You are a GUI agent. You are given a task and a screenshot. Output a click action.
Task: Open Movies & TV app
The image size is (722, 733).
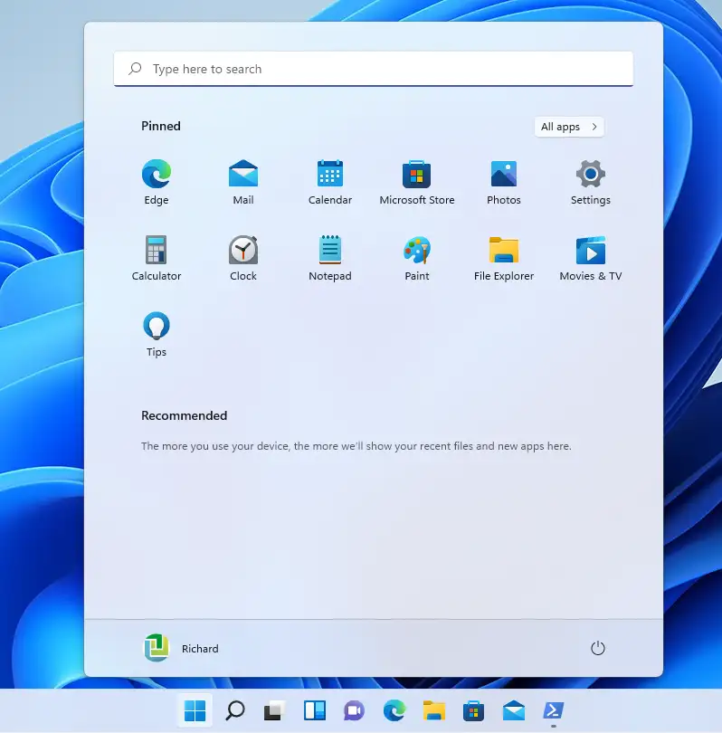tap(591, 259)
